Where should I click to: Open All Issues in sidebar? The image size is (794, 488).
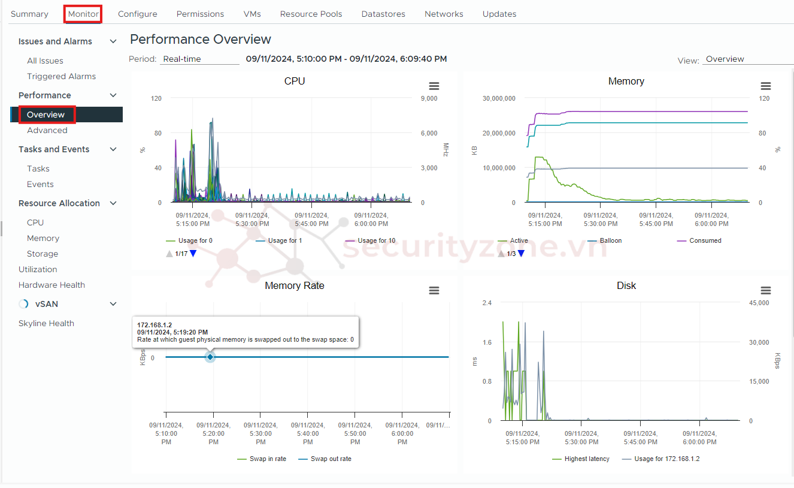[x=45, y=61]
